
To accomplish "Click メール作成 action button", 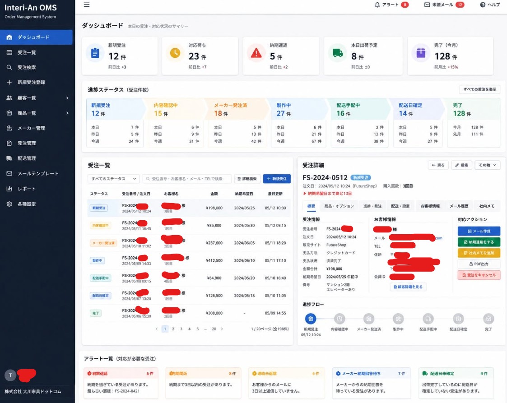I will [x=479, y=231].
